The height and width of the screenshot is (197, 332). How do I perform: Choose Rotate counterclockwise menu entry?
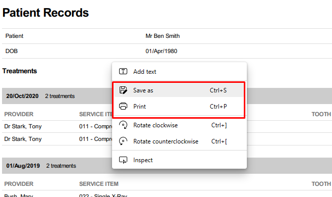click(179, 141)
